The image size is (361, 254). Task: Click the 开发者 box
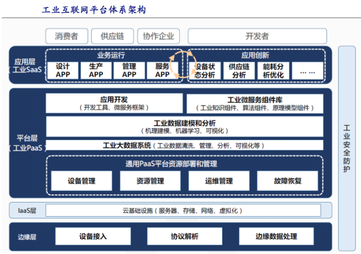pos(257,36)
